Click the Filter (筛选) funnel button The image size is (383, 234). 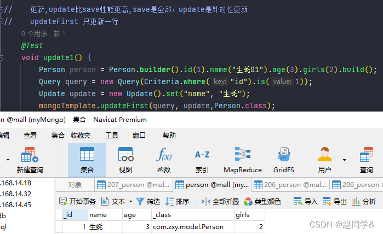[148, 201]
